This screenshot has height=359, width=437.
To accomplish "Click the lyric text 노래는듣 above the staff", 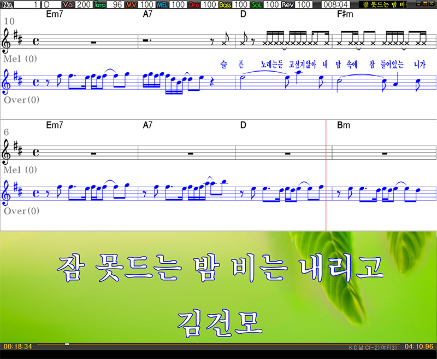I will 272,65.
